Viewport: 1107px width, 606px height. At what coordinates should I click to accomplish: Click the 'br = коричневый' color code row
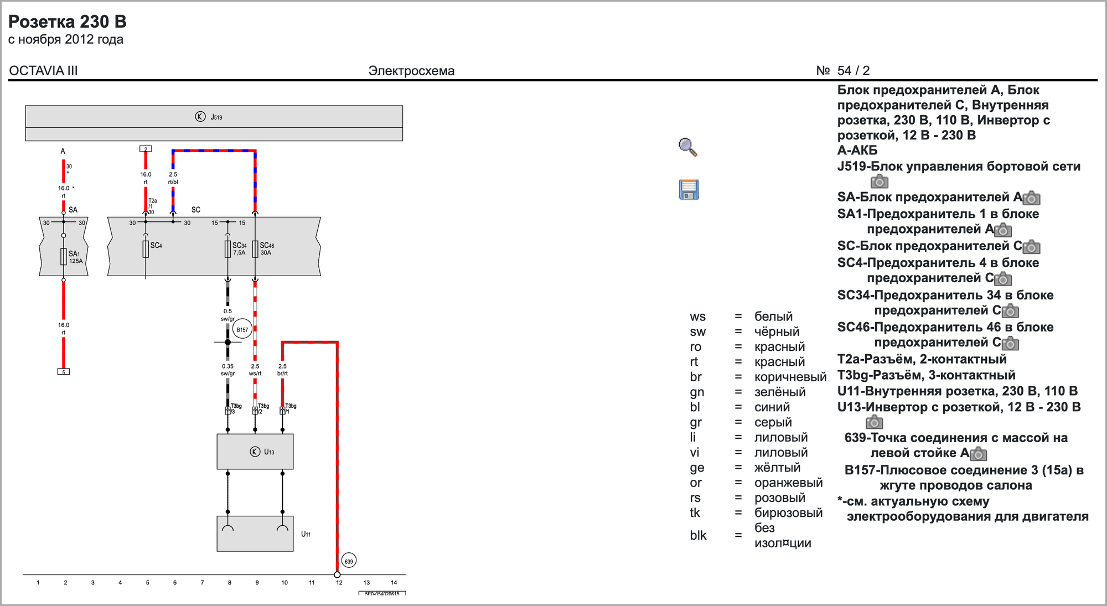(758, 377)
